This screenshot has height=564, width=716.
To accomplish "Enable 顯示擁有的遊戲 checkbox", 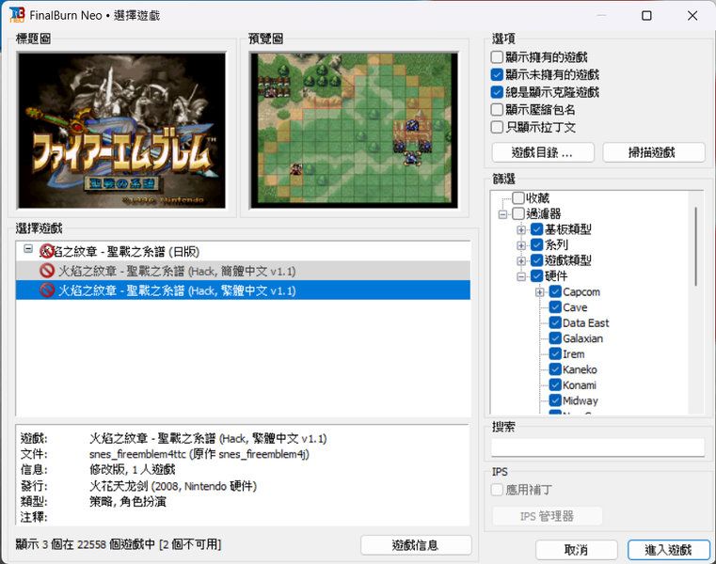I will [497, 57].
